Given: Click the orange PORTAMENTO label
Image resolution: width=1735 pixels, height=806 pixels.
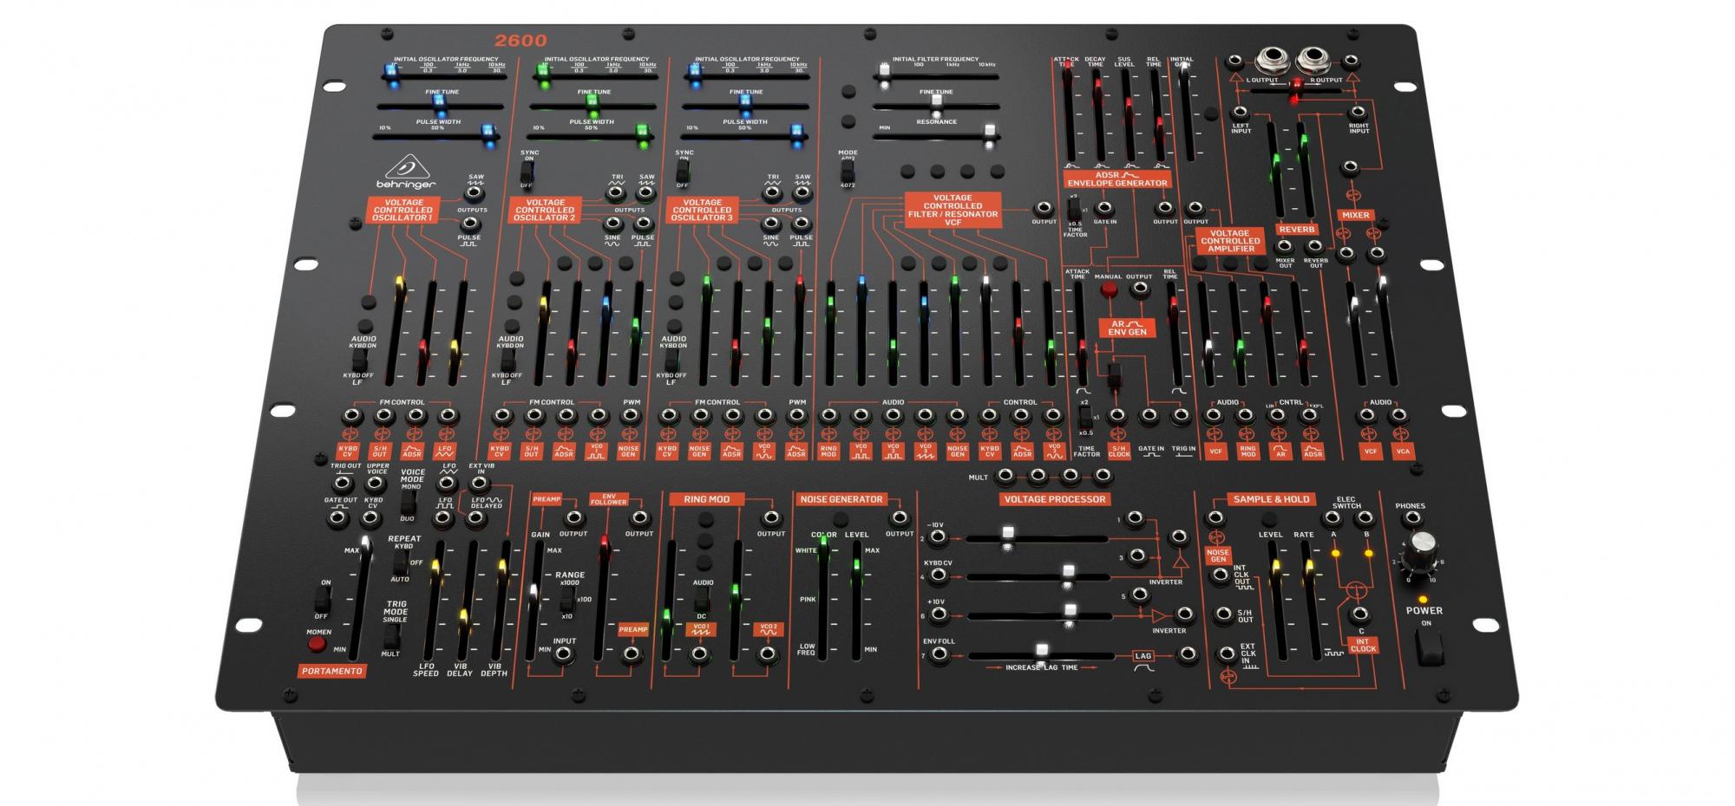Looking at the screenshot, I should tap(332, 671).
